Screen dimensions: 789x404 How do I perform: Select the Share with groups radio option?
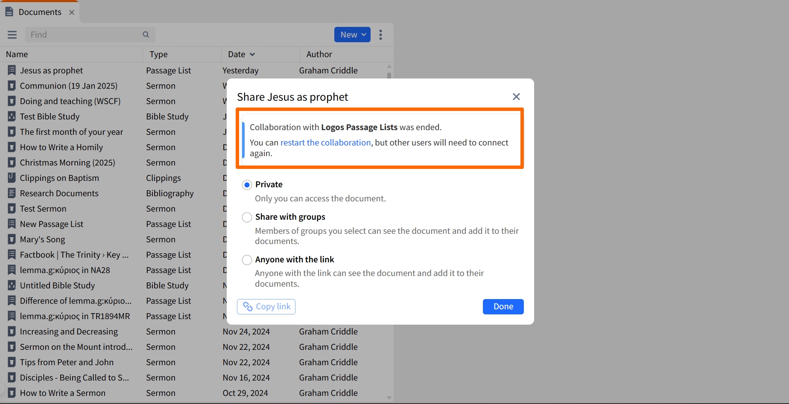pos(247,217)
